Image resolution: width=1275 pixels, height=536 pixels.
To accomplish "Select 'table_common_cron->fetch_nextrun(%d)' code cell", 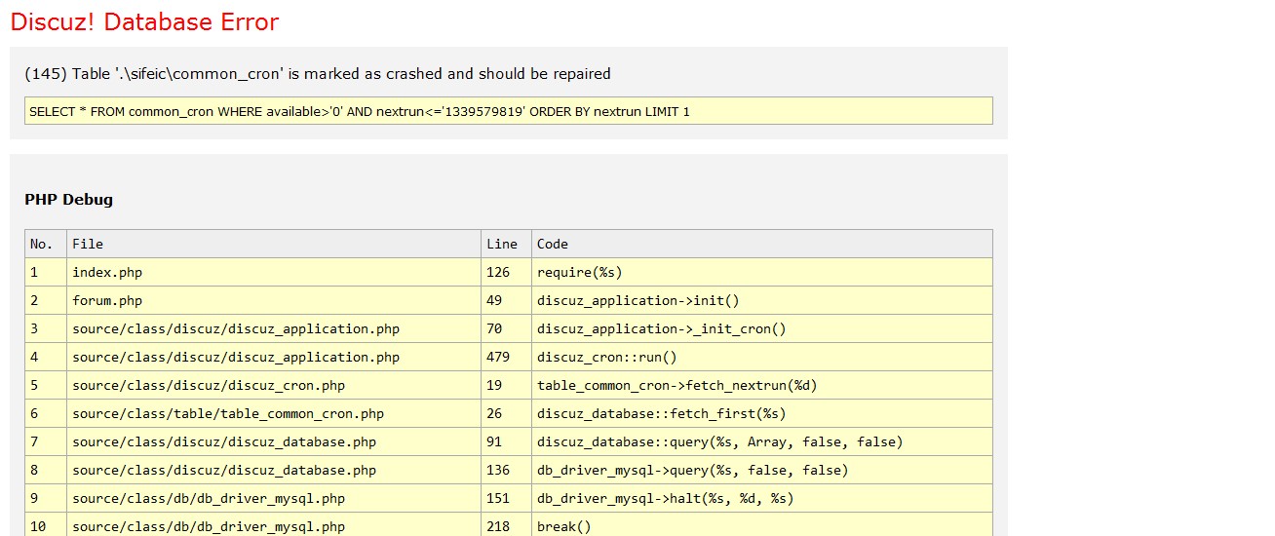I will pos(762,385).
